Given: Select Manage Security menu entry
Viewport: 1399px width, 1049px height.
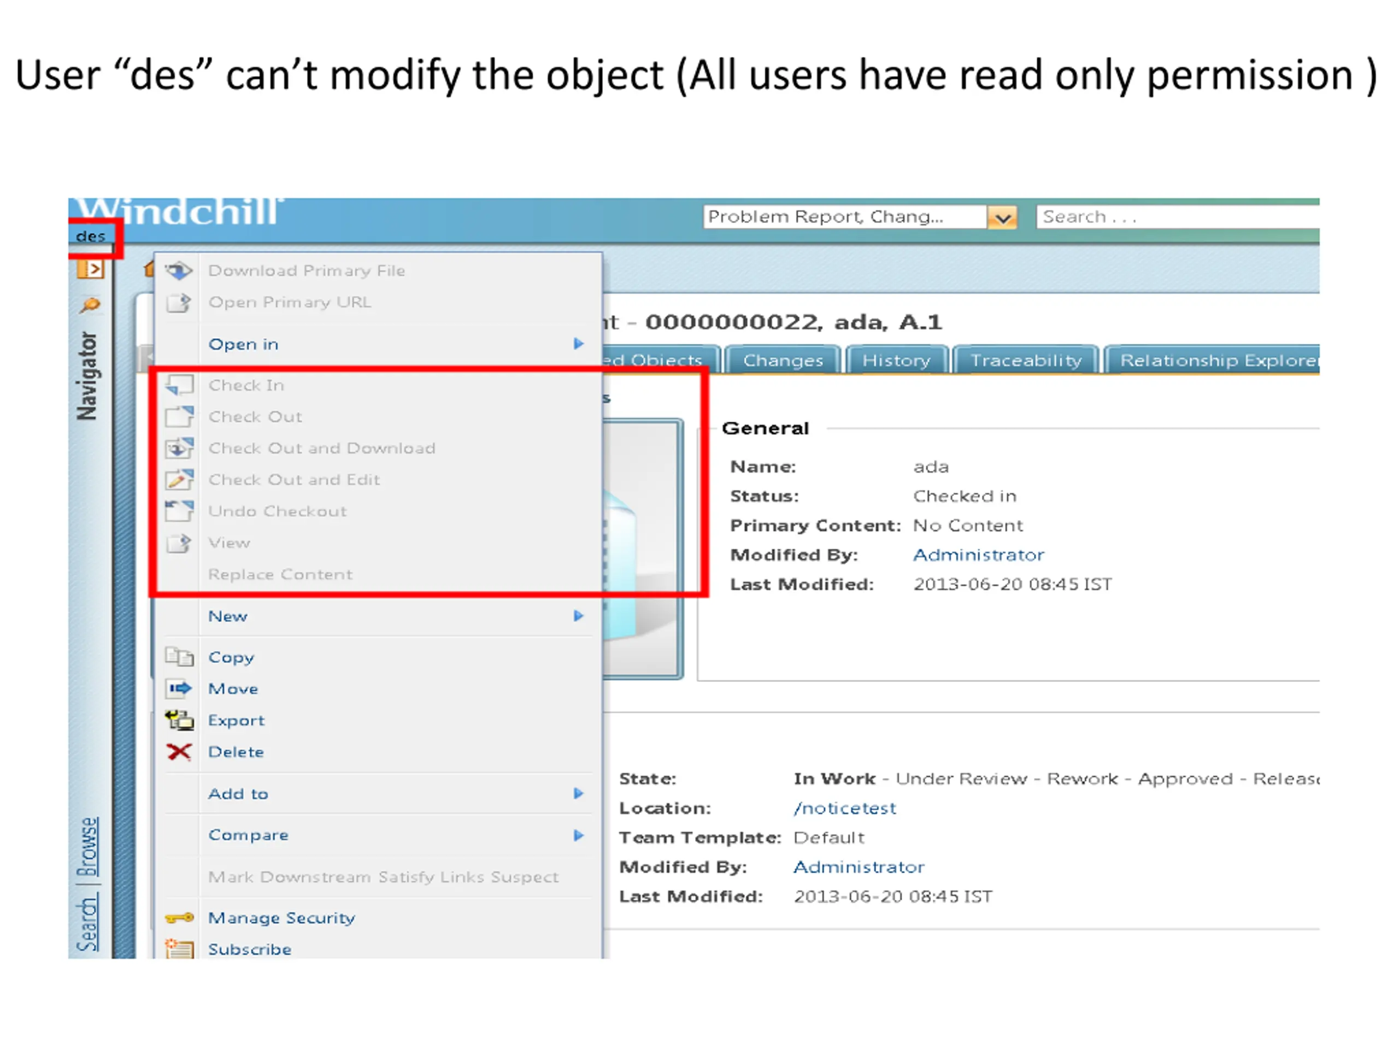Looking at the screenshot, I should [x=281, y=918].
